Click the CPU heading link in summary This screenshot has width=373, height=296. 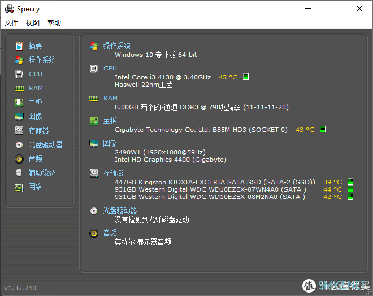coord(110,68)
